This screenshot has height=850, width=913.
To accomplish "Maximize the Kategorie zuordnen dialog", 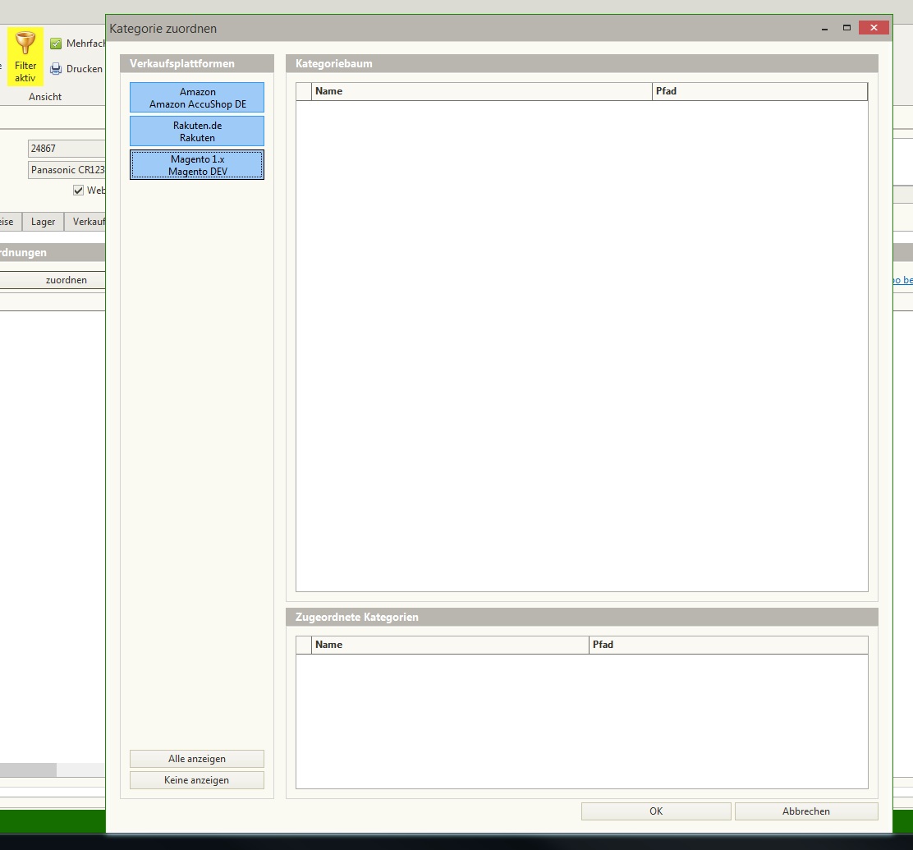I will 846,28.
